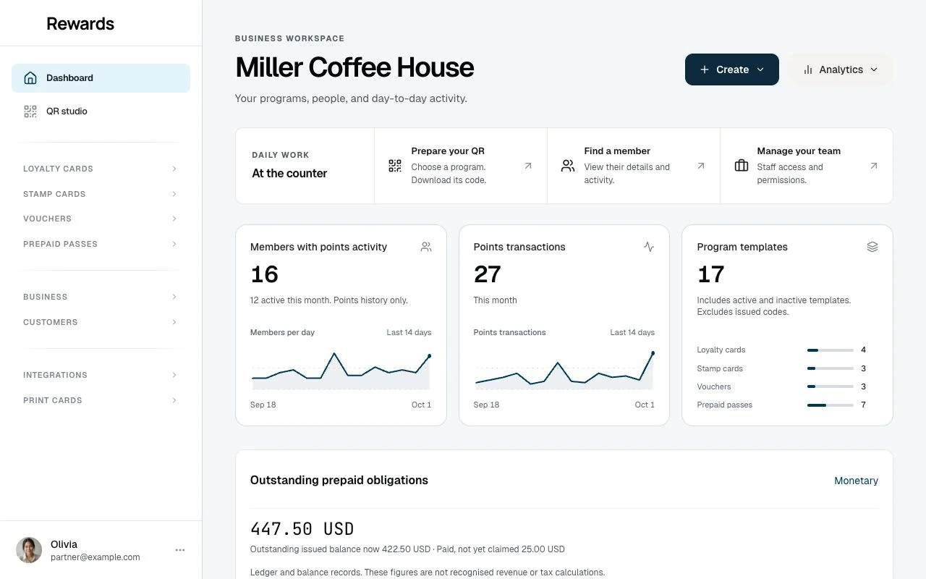Image resolution: width=926 pixels, height=579 pixels.
Task: Click the QR studio grid icon
Action: coord(30,111)
